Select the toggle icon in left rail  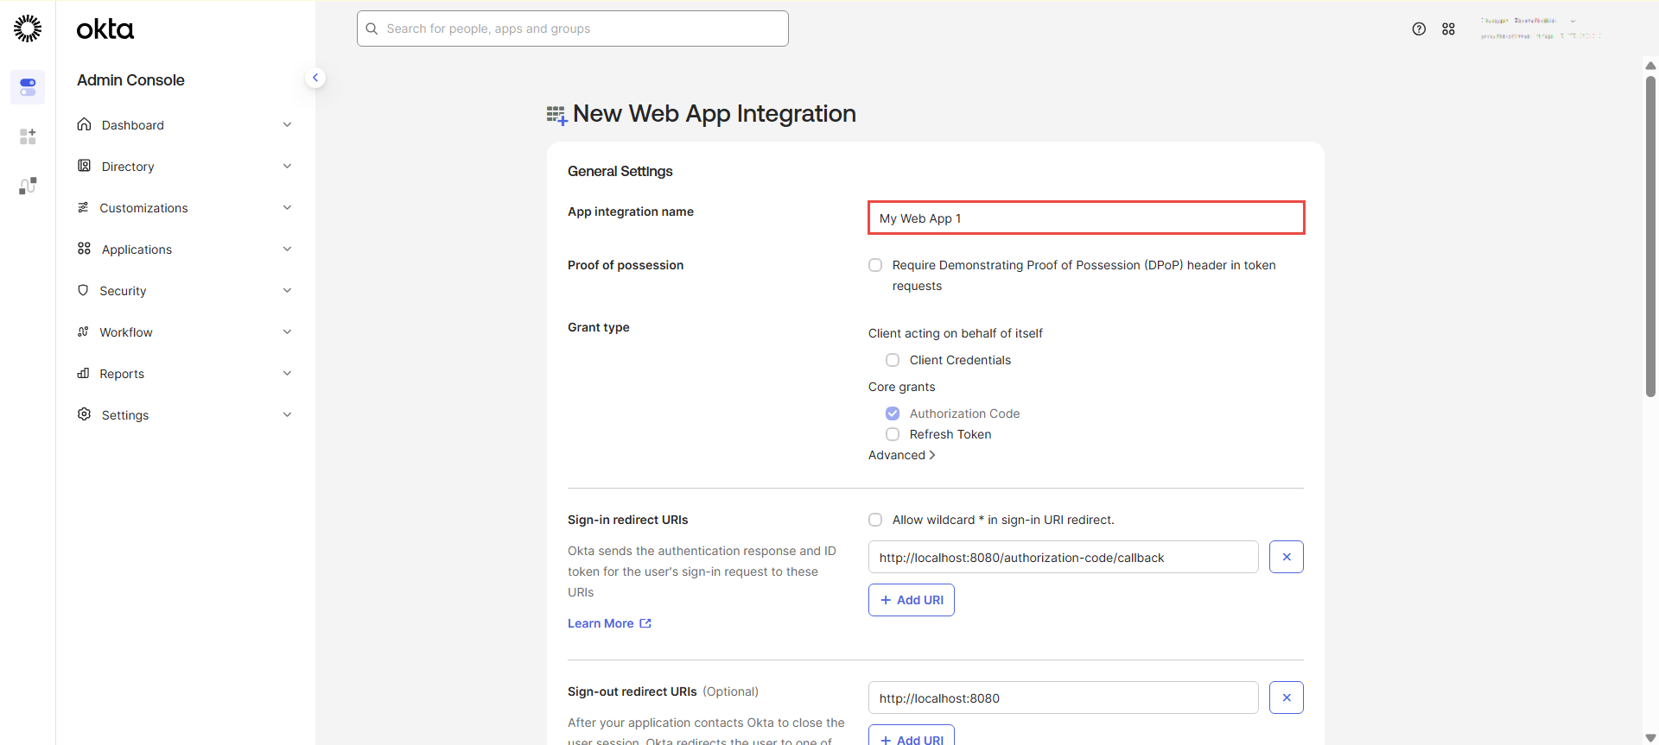(x=28, y=87)
